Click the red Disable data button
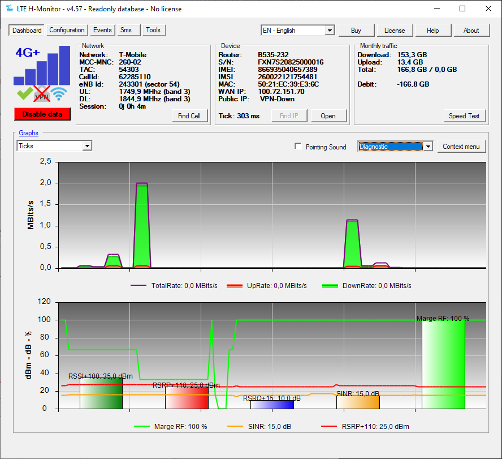This screenshot has width=502, height=459. 42,114
